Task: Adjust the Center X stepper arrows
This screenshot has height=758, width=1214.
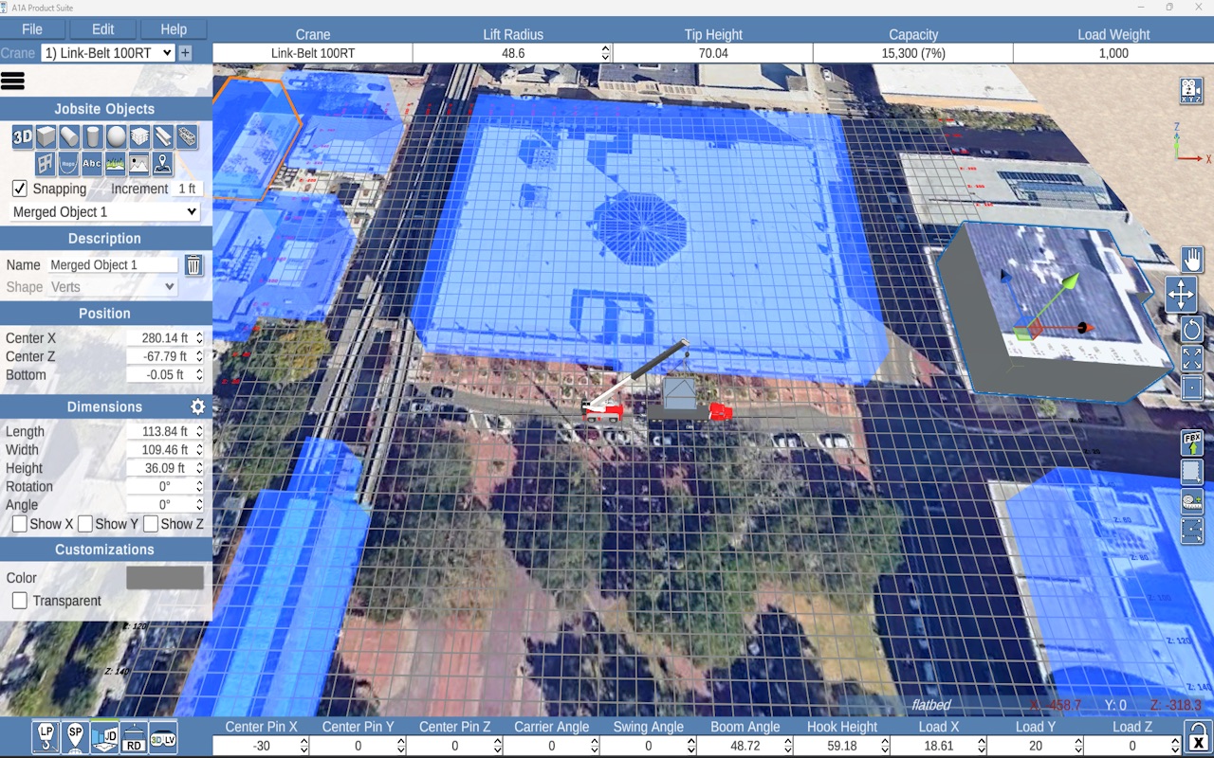Action: [x=198, y=338]
